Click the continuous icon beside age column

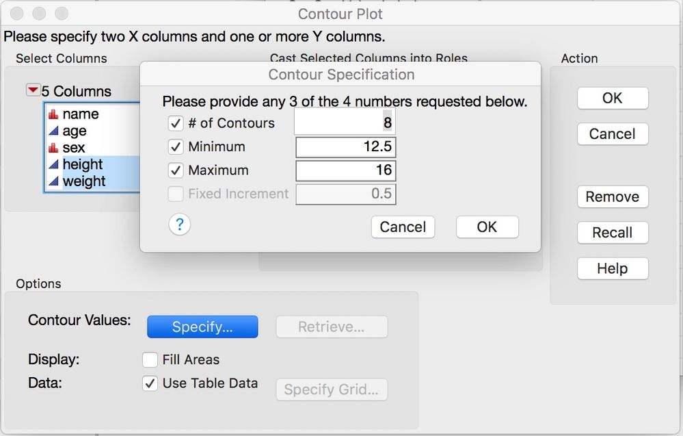(x=53, y=130)
